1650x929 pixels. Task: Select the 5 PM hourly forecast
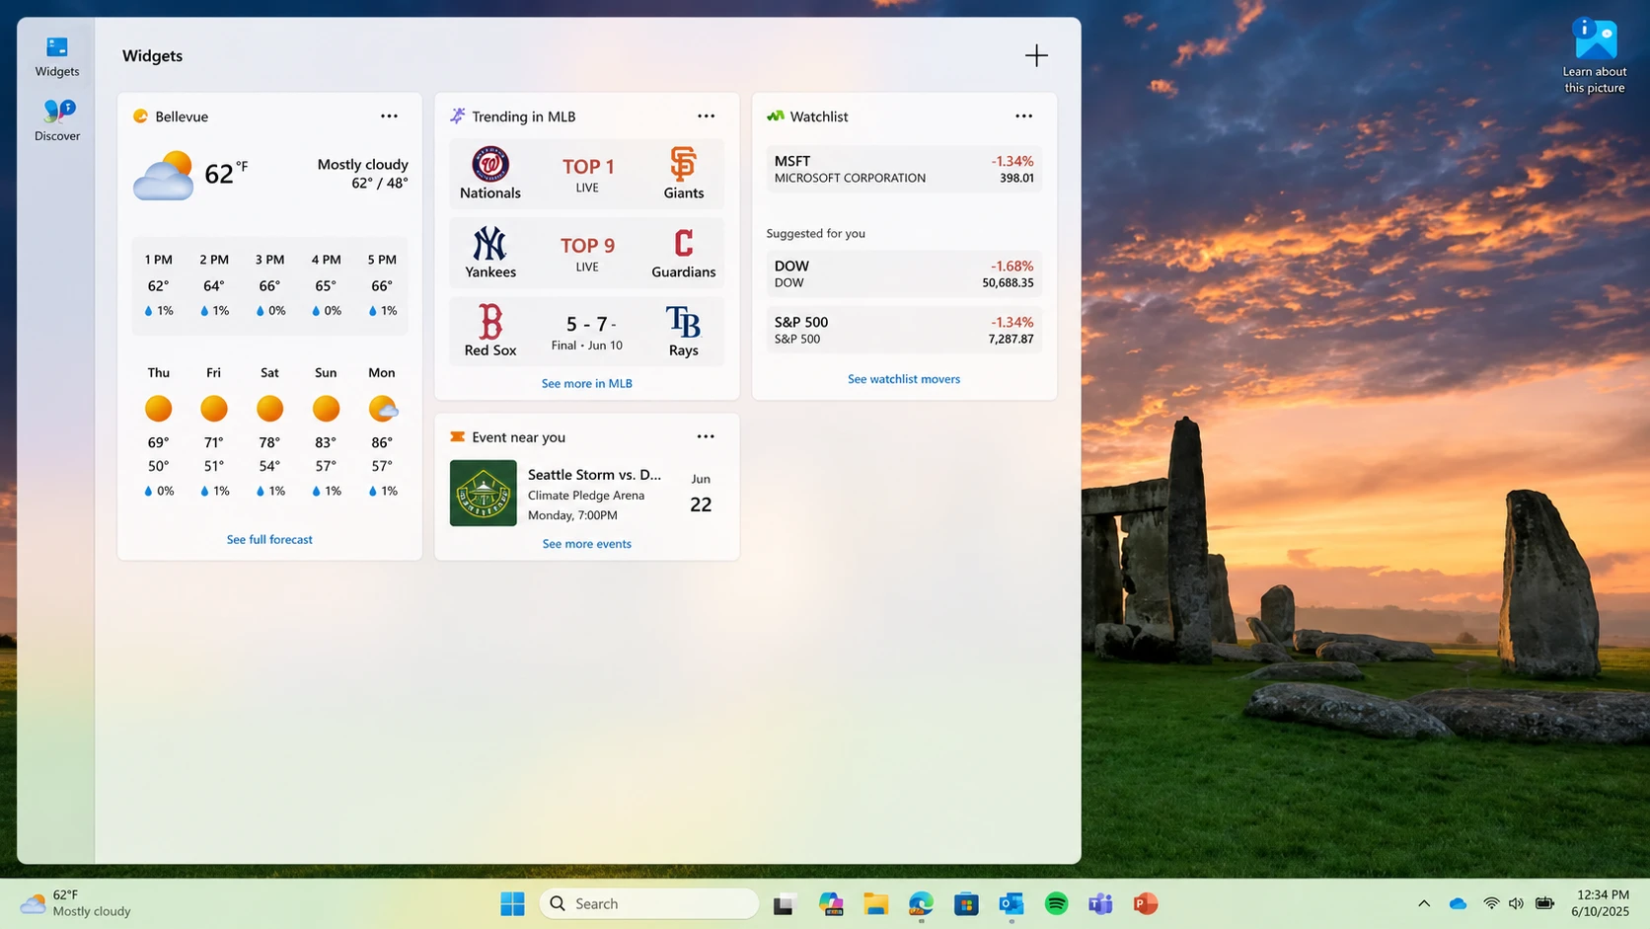coord(382,285)
